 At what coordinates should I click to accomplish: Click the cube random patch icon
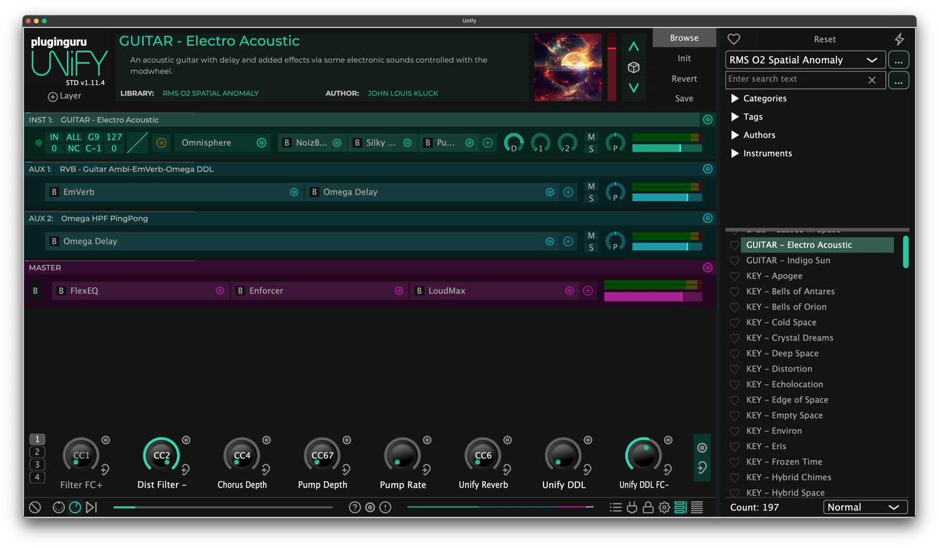(x=634, y=67)
